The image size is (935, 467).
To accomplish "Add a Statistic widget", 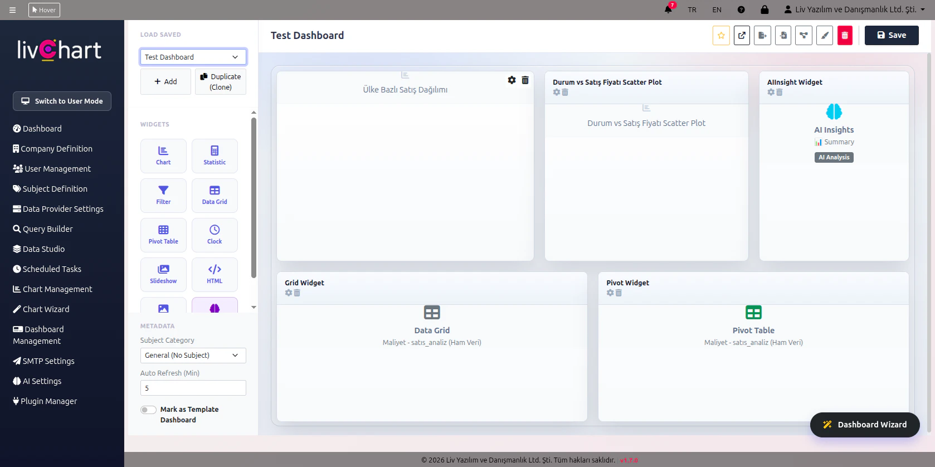I will (x=215, y=156).
